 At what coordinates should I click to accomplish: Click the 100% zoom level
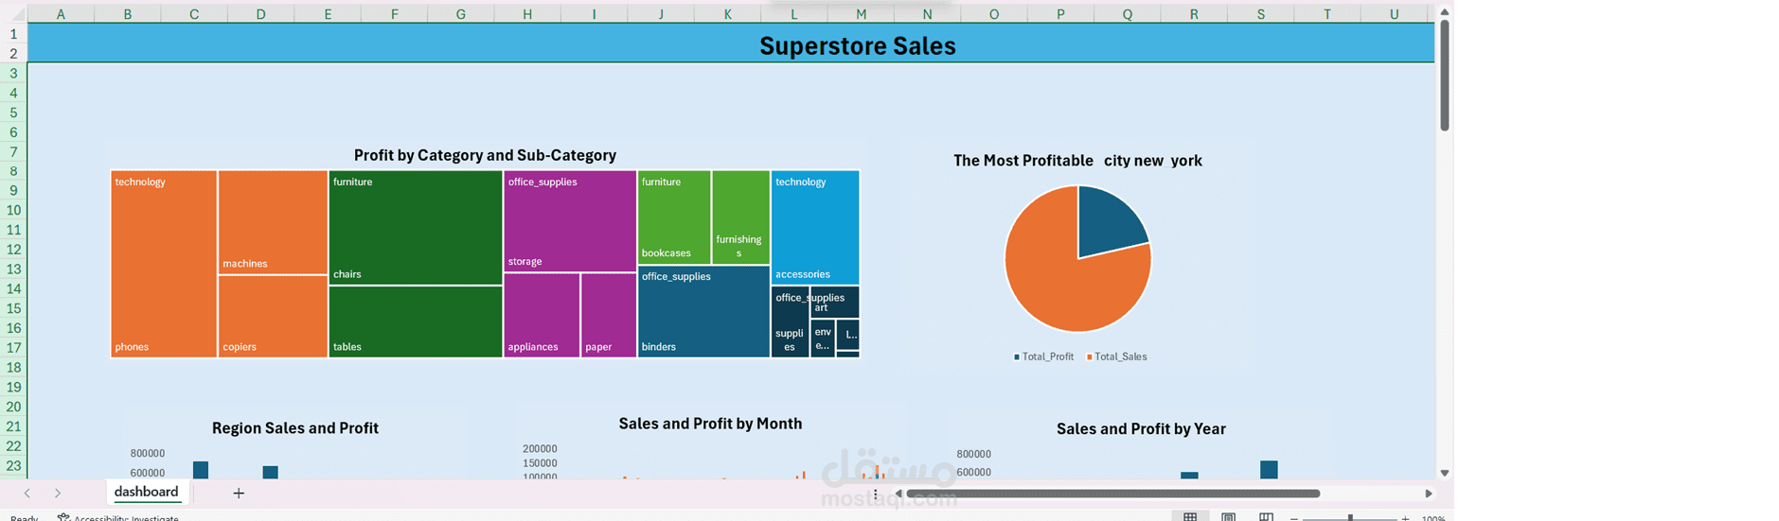(1433, 517)
